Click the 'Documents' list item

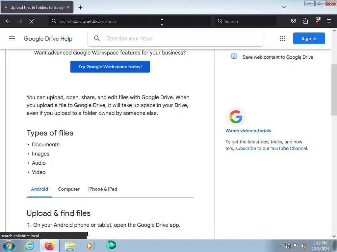45,144
